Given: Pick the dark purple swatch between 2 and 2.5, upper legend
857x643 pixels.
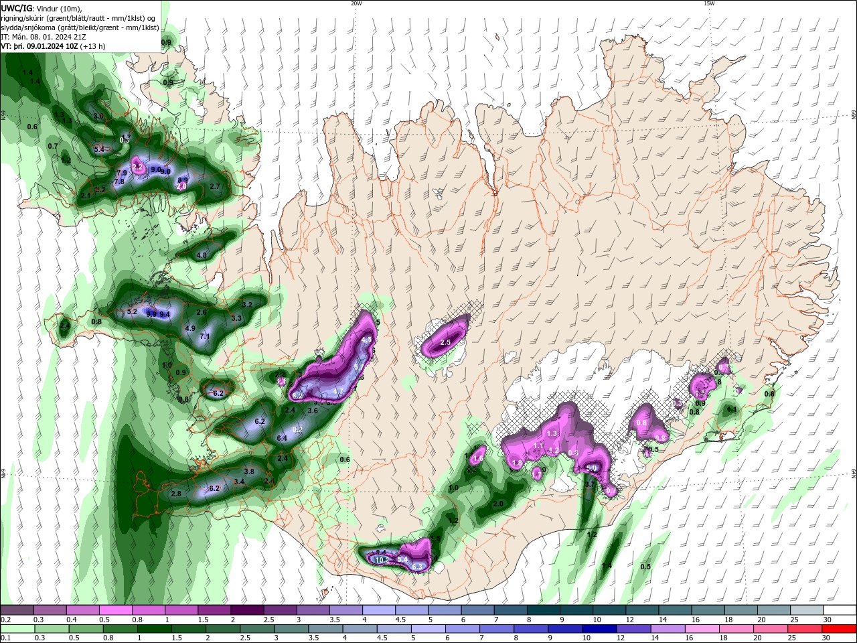Looking at the screenshot, I should (247, 610).
